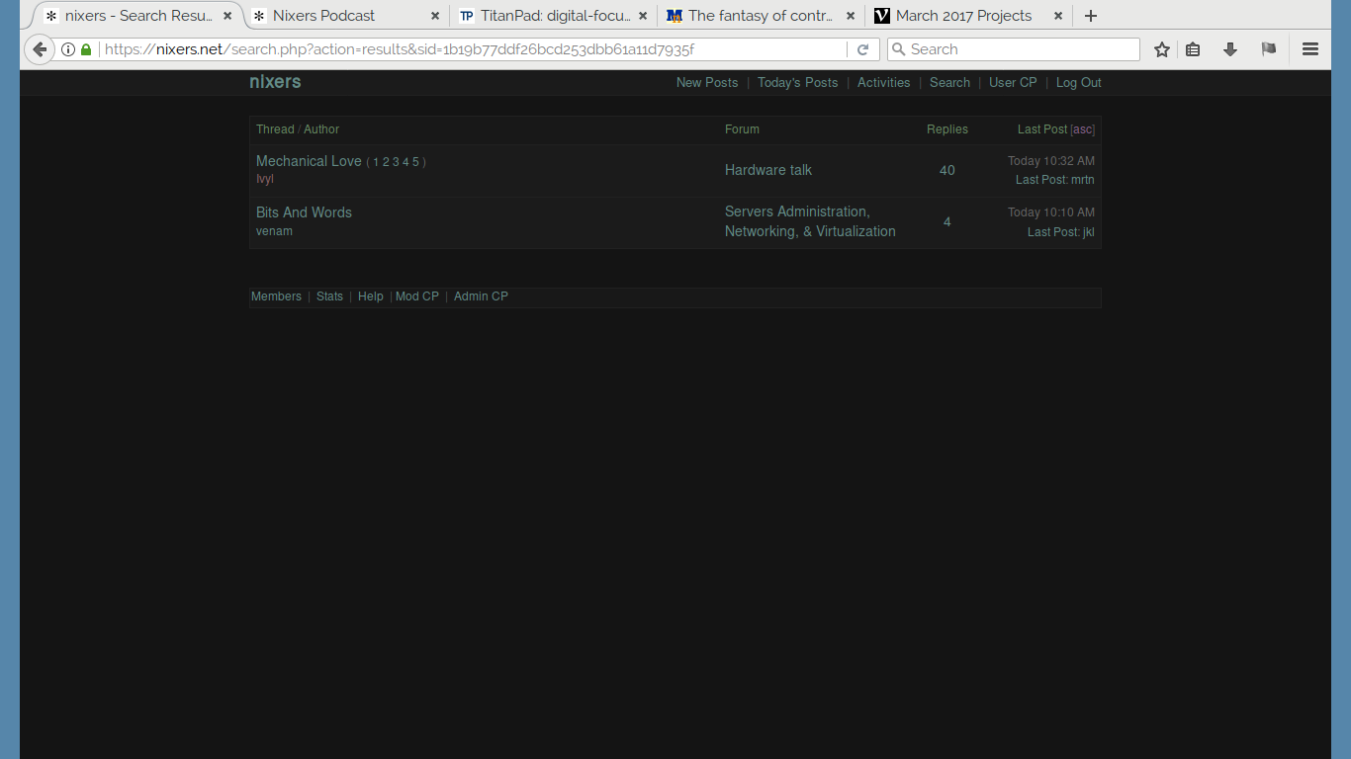Viewport: 1351px width, 759px height.
Task: Close the Nixers Podcast tab
Action: click(x=435, y=16)
